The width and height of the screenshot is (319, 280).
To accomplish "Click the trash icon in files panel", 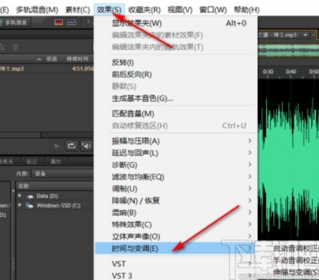I will [x=15, y=47].
